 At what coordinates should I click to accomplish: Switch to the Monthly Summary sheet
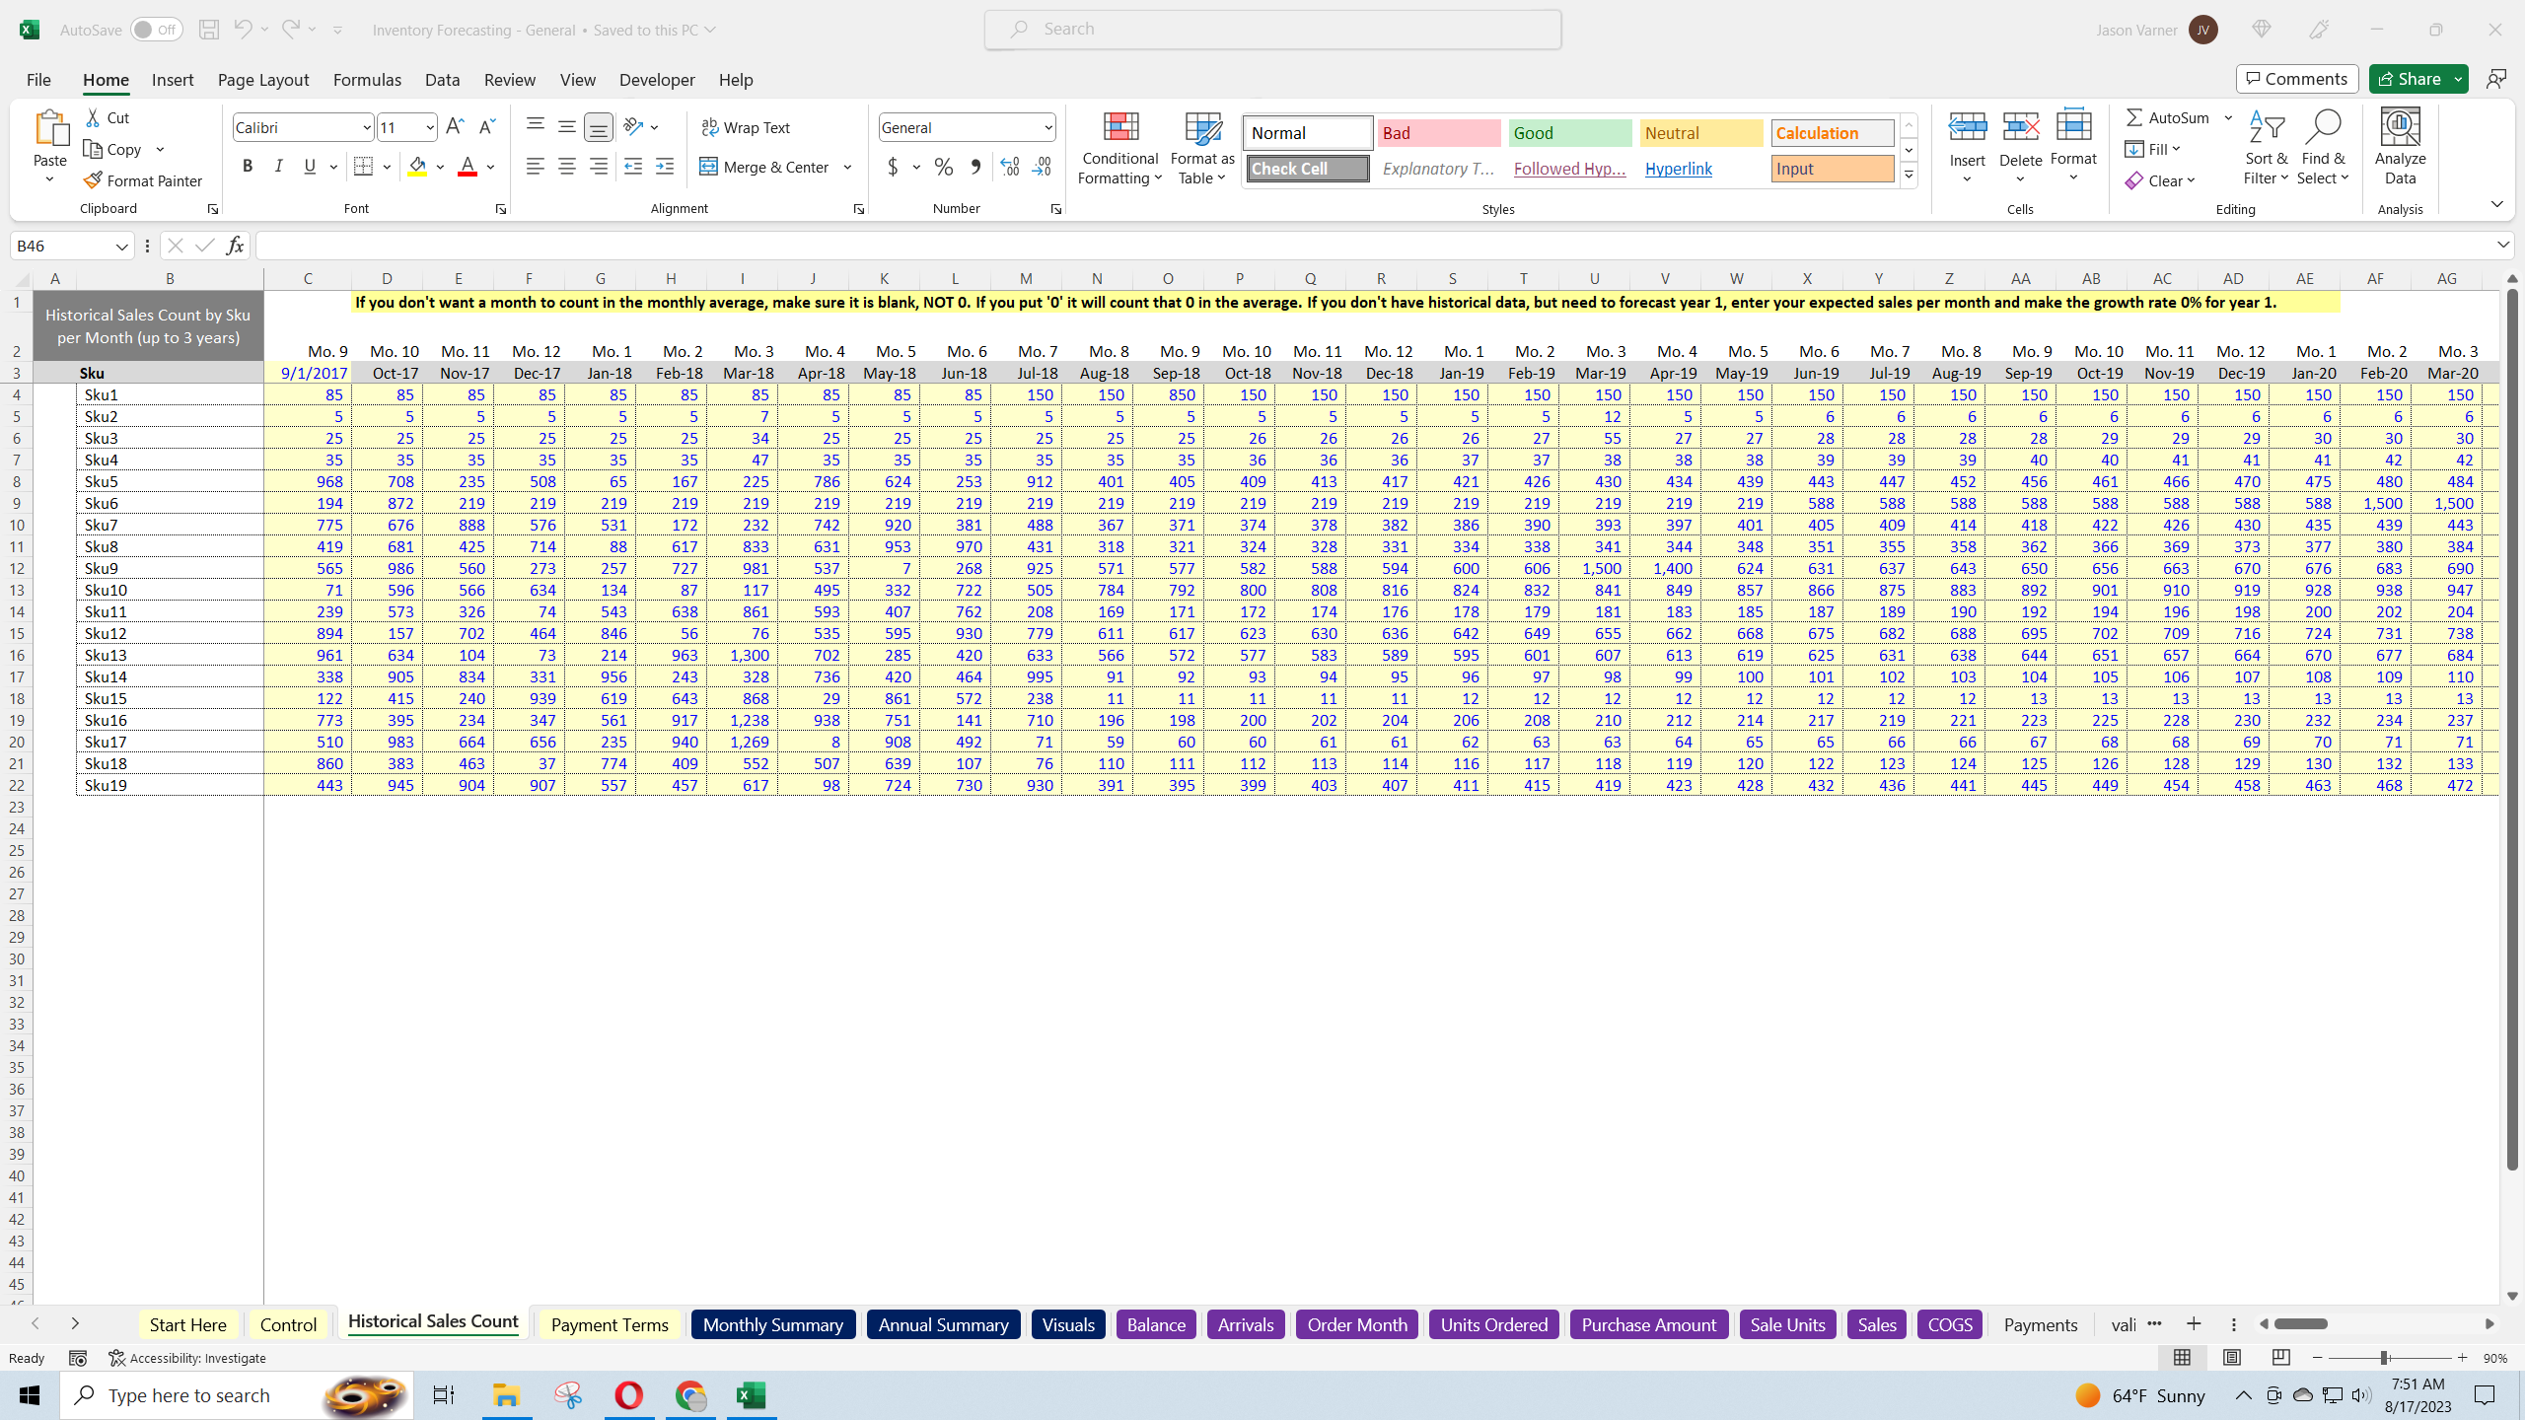(772, 1324)
